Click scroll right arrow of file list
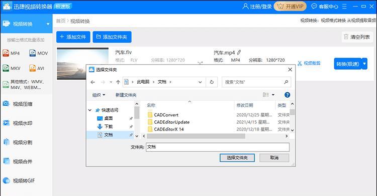The width and height of the screenshot is (377, 196). tap(287, 136)
